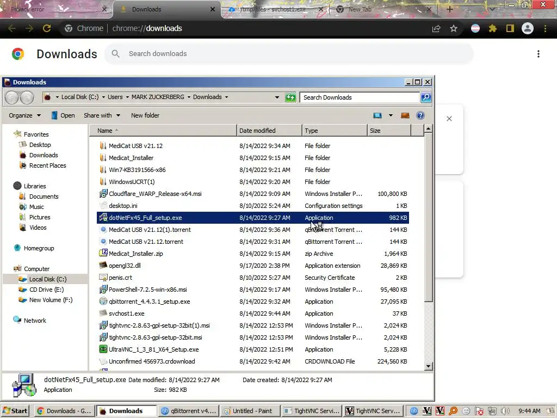Image resolution: width=557 pixels, height=418 pixels.
Task: Sort by the Size column header
Action: (389, 131)
